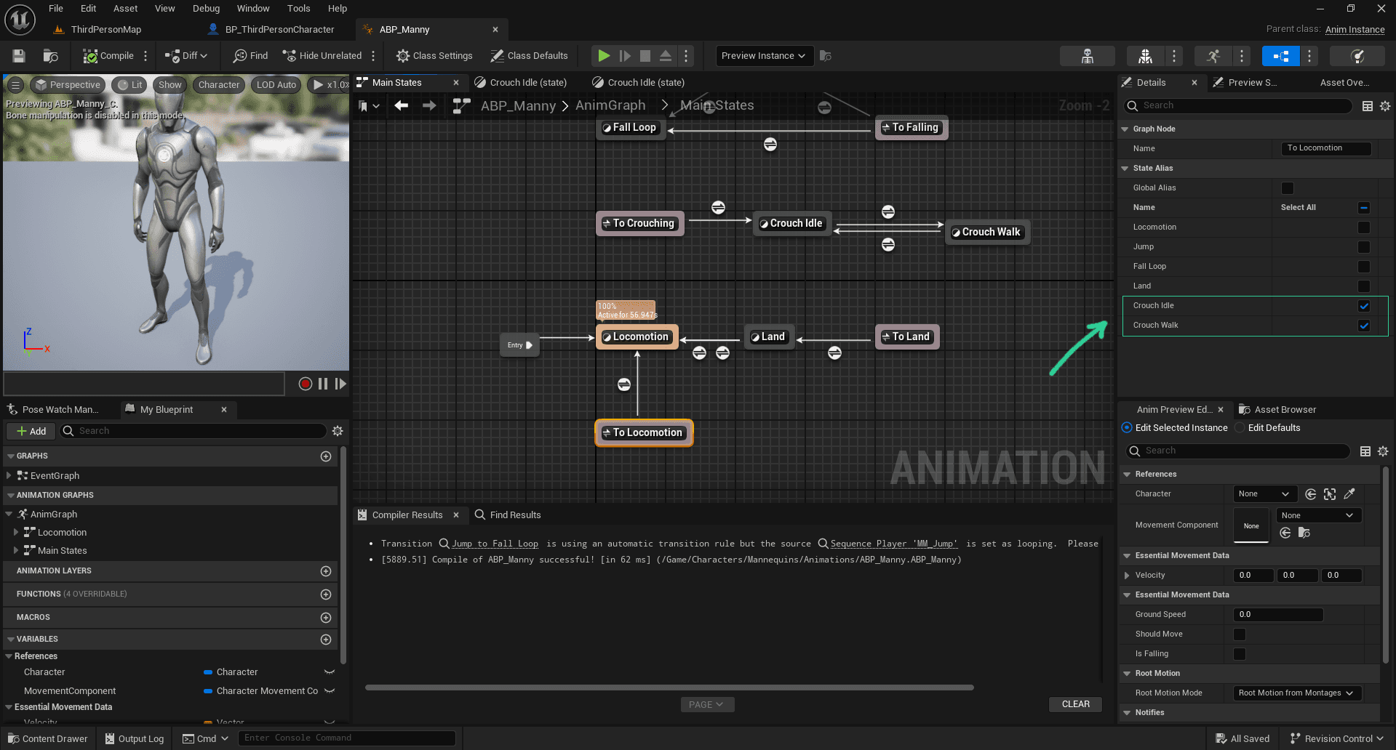Add a new graph with plus icon
The height and width of the screenshot is (750, 1396).
[326, 456]
